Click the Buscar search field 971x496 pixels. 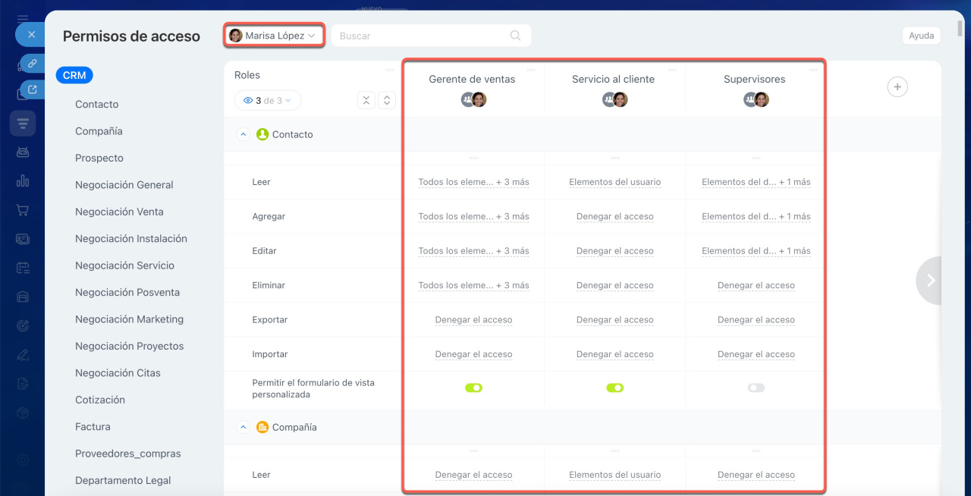421,36
